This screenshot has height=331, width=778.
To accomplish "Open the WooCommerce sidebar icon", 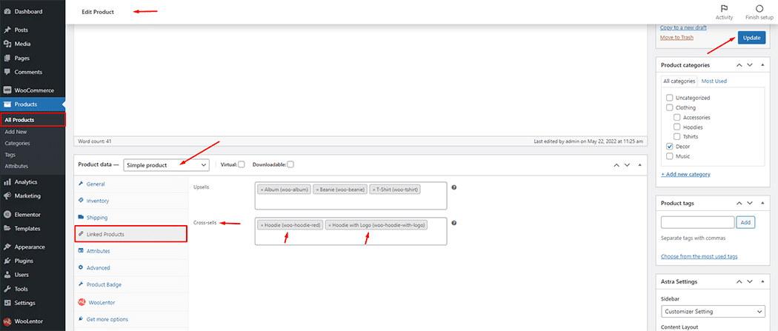I will (x=7, y=90).
